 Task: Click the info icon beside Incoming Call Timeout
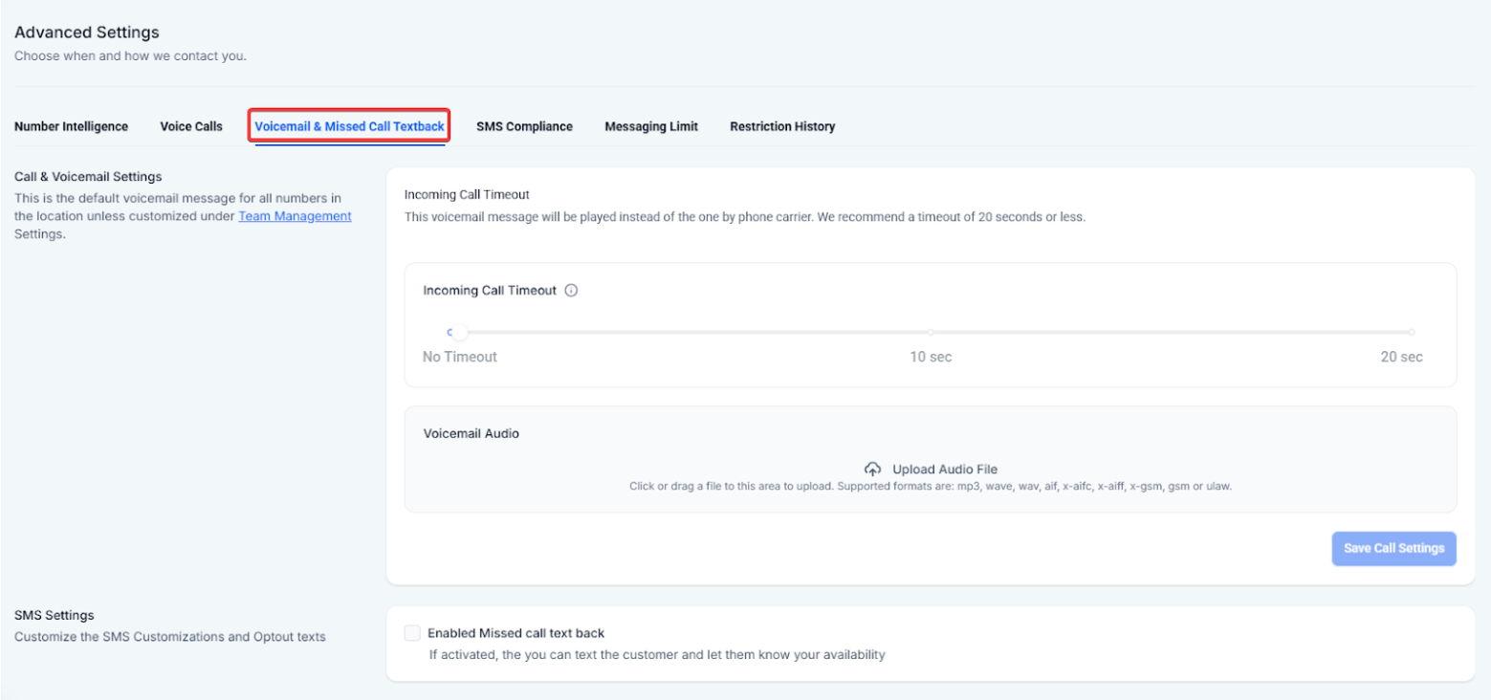click(x=572, y=291)
